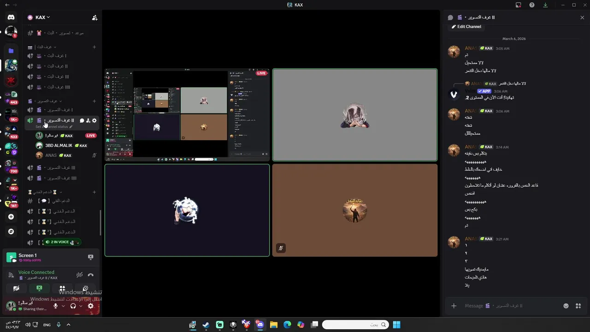
Task: Click download update icon in title bar
Action: click(x=545, y=5)
